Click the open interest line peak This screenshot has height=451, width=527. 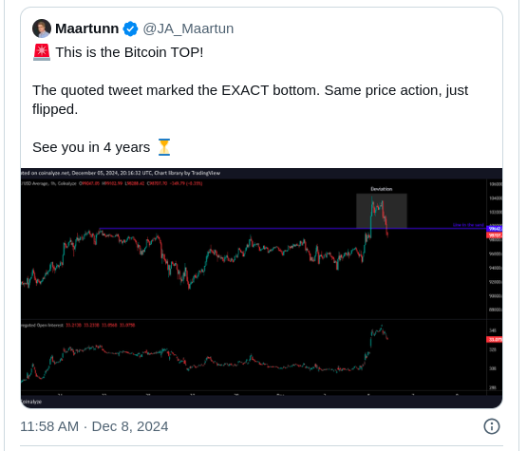382,326
